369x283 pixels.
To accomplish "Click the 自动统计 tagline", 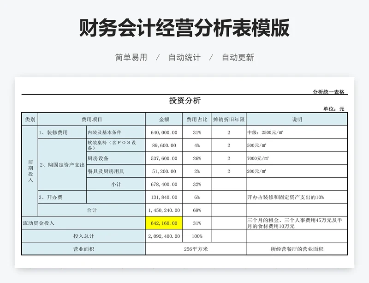I will coord(184,57).
